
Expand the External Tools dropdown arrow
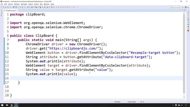pos(42,7)
